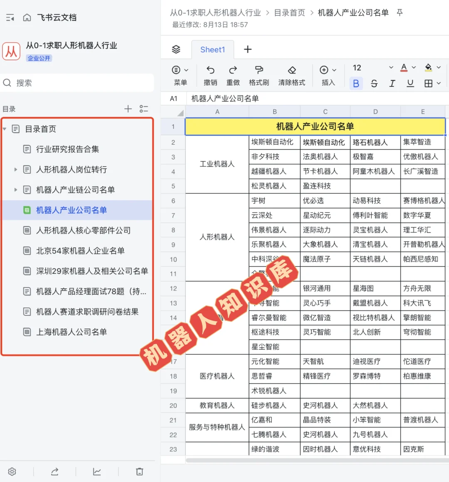Open the statistics chart icon at sidebar bottom
Image resolution: width=449 pixels, height=482 pixels.
(x=97, y=472)
